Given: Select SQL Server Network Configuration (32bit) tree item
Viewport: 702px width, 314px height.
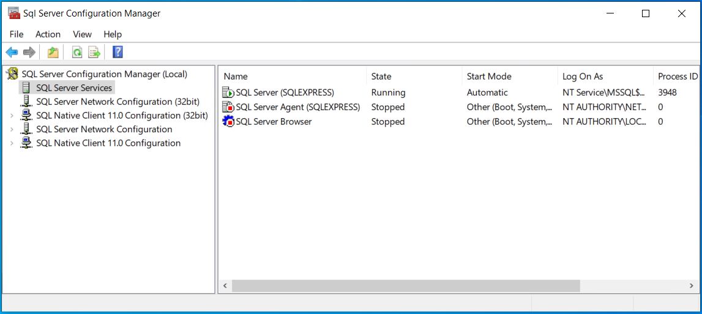Looking at the screenshot, I should pyautogui.click(x=118, y=102).
